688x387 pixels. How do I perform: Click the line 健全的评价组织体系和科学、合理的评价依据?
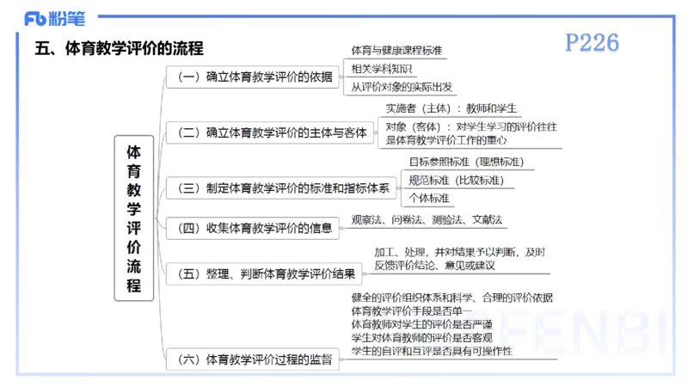[452, 298]
